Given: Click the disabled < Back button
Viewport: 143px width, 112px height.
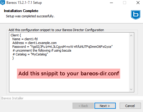Looking at the screenshot, I should [x=83, y=106].
